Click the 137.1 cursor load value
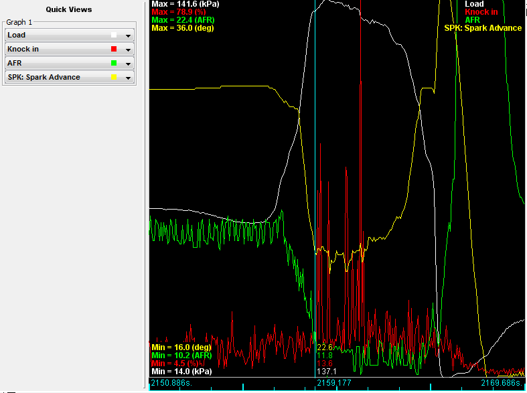The height and width of the screenshot is (393, 527). 326,371
